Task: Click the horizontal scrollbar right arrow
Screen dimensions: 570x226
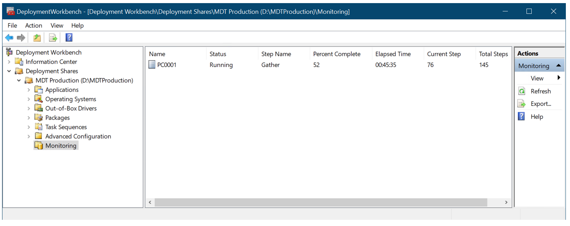Action: click(506, 202)
